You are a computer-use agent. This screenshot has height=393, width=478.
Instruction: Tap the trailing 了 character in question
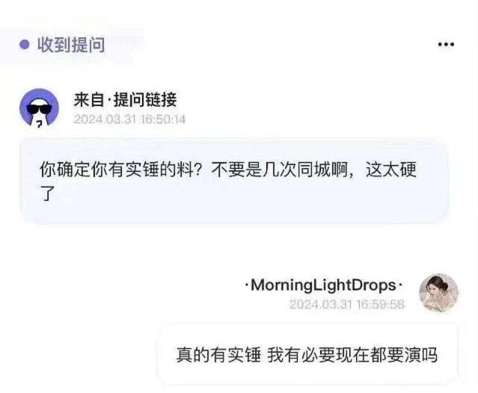coord(48,193)
